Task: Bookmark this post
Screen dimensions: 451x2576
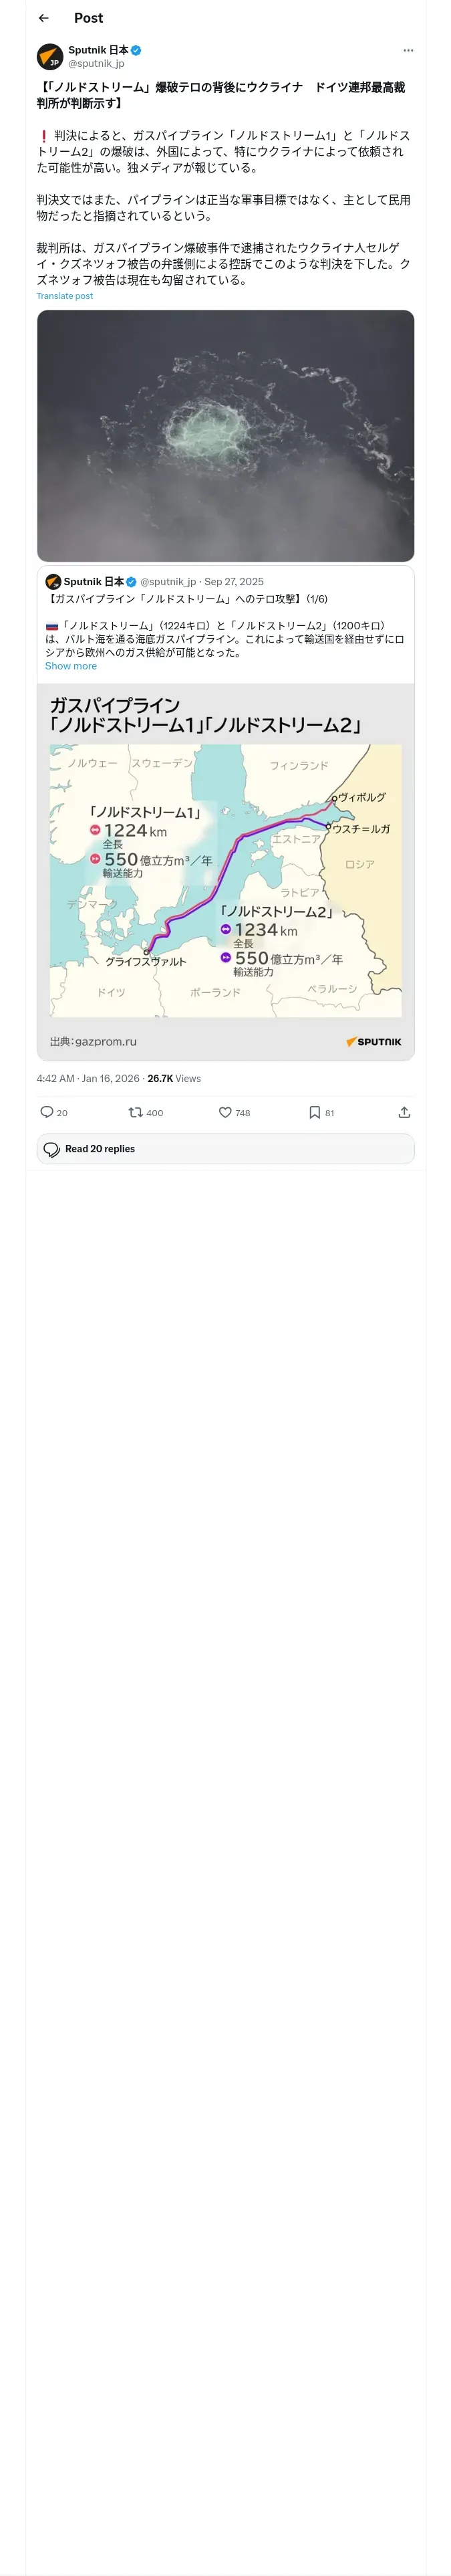Action: [314, 1112]
